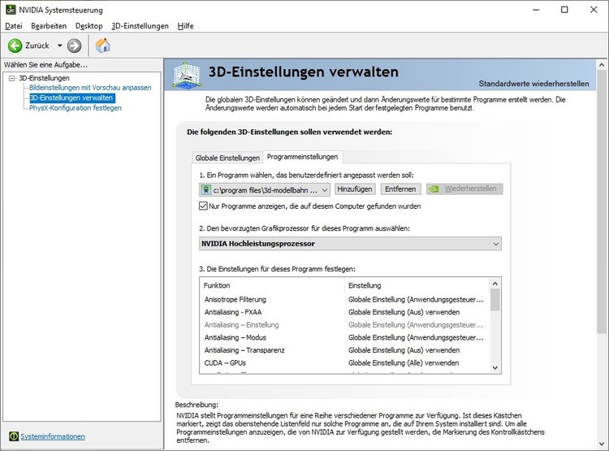Open the Bearbeiten menu
Viewport: 609px width, 451px height.
coord(49,26)
